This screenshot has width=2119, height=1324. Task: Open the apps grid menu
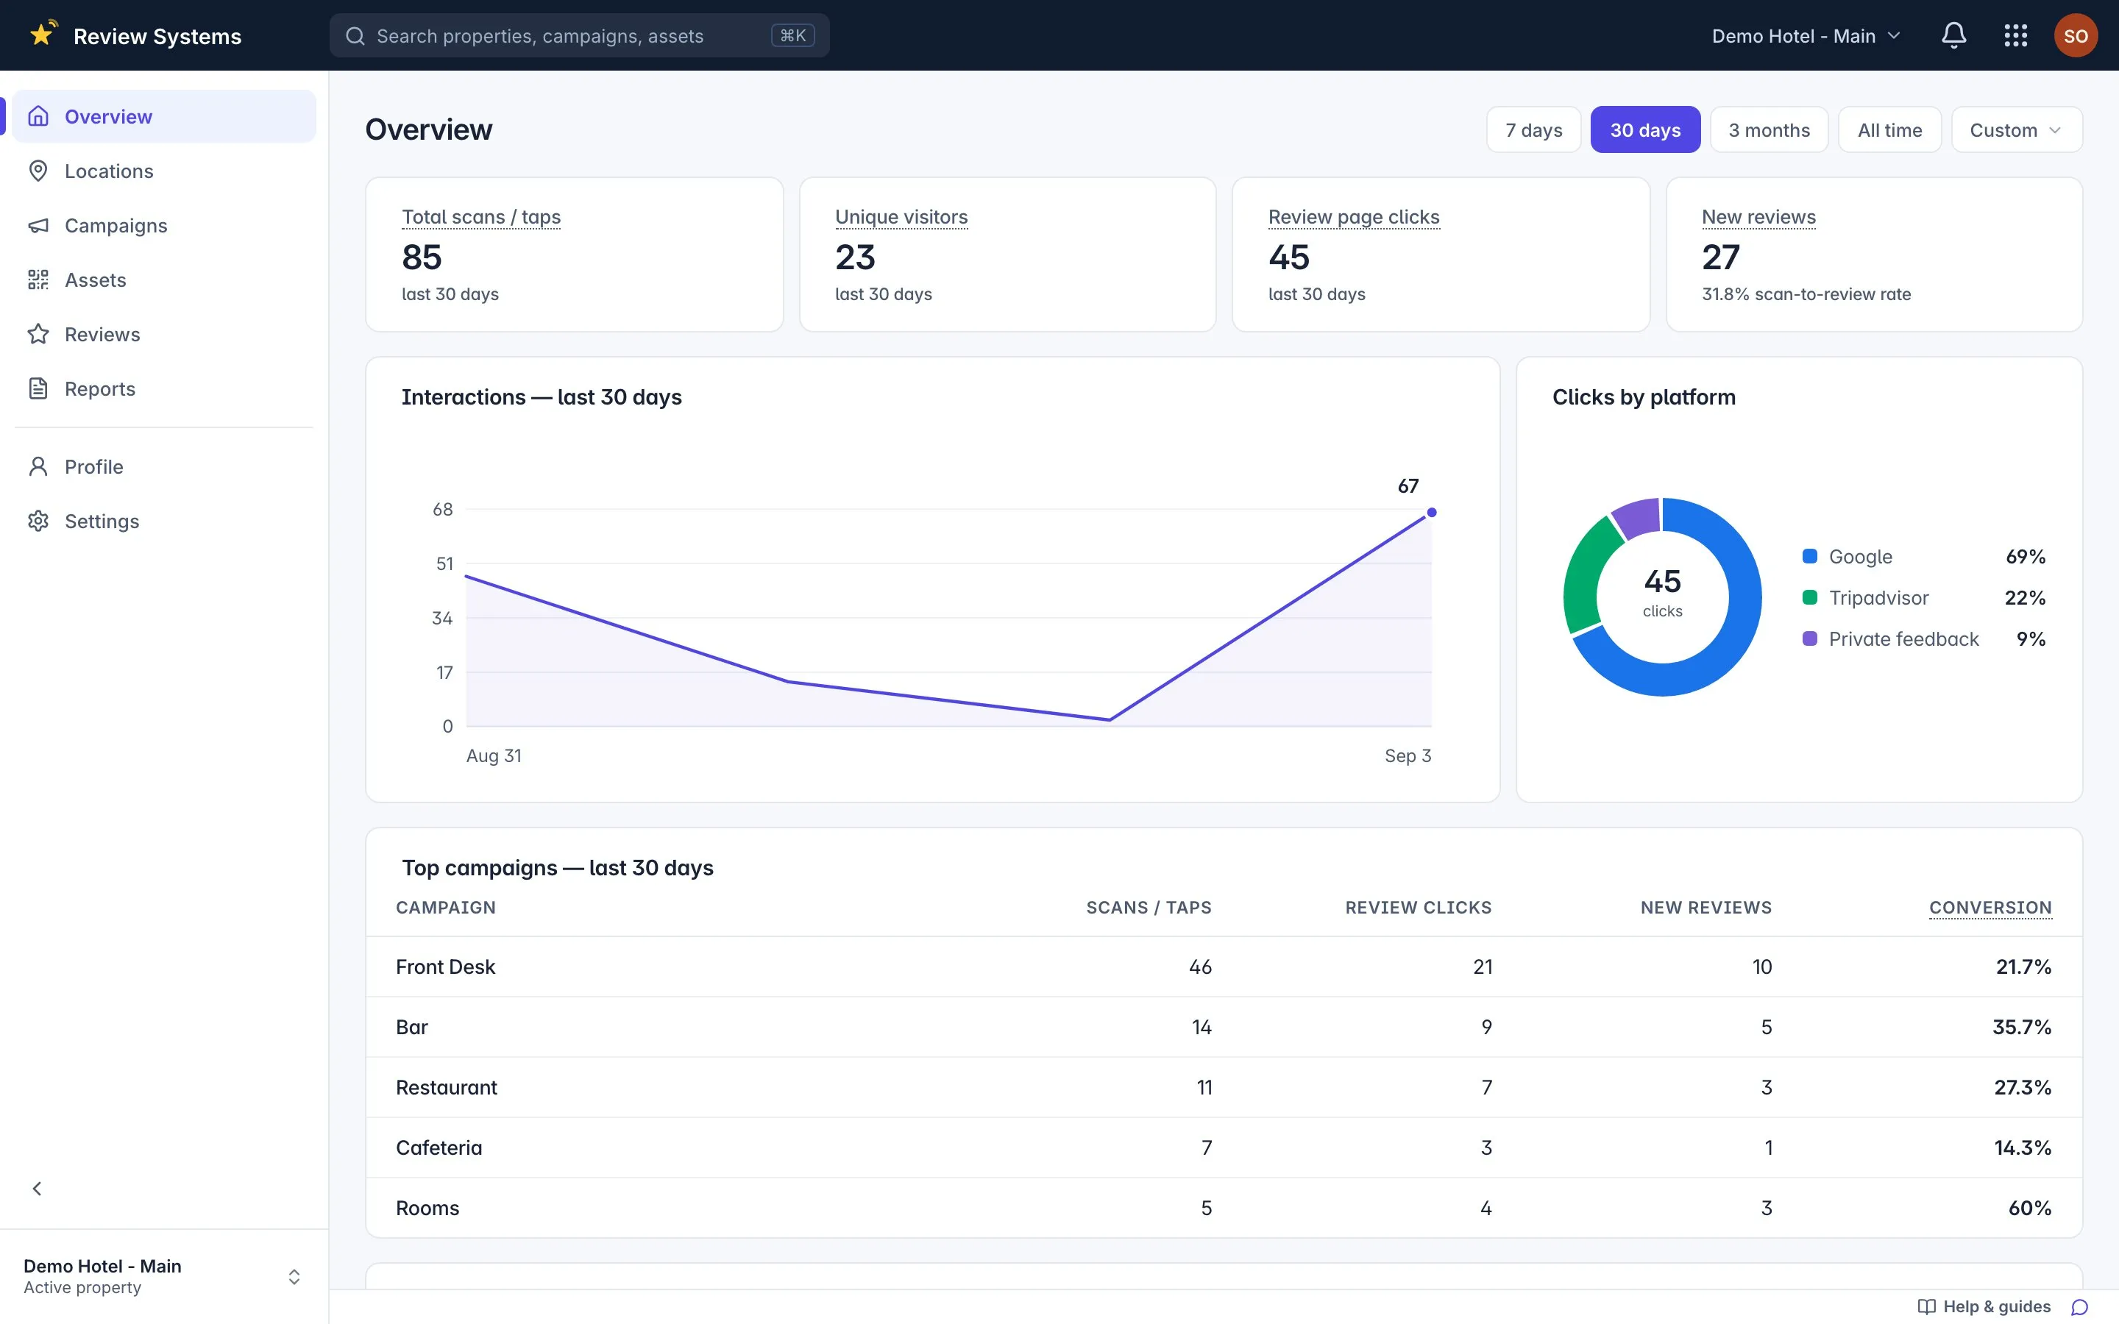(x=2016, y=36)
